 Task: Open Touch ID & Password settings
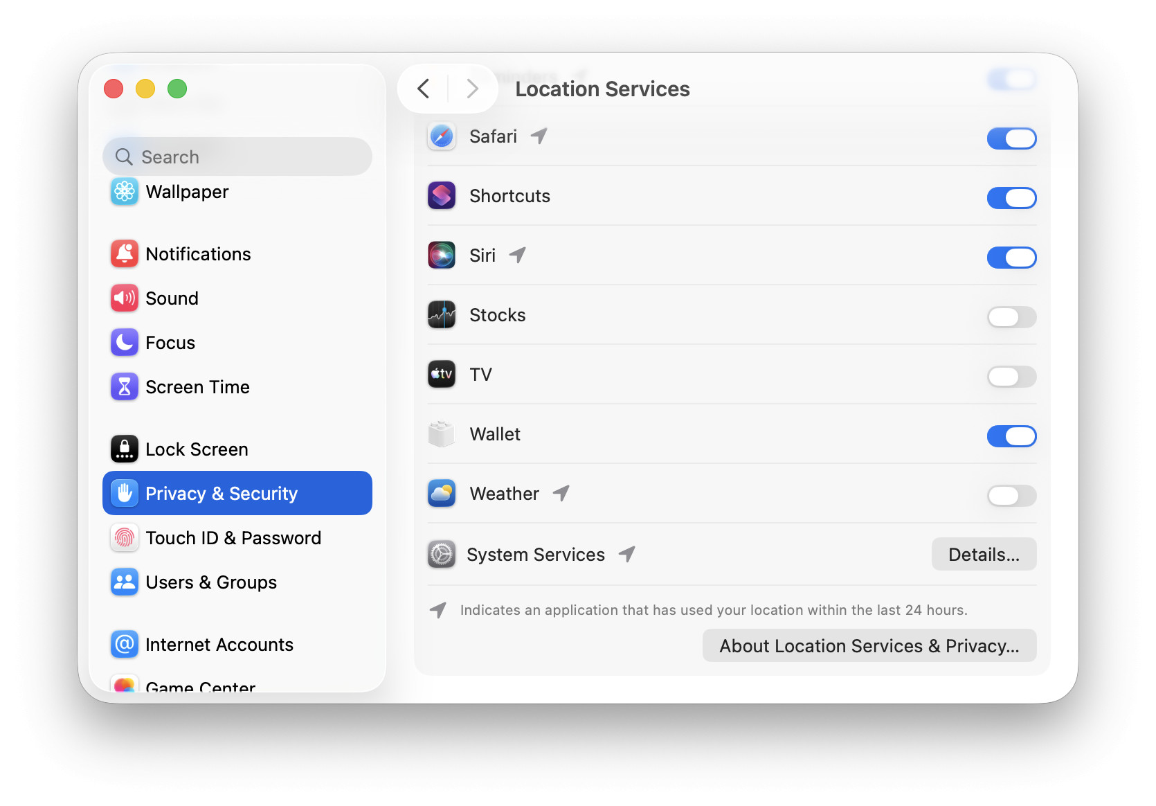click(237, 538)
